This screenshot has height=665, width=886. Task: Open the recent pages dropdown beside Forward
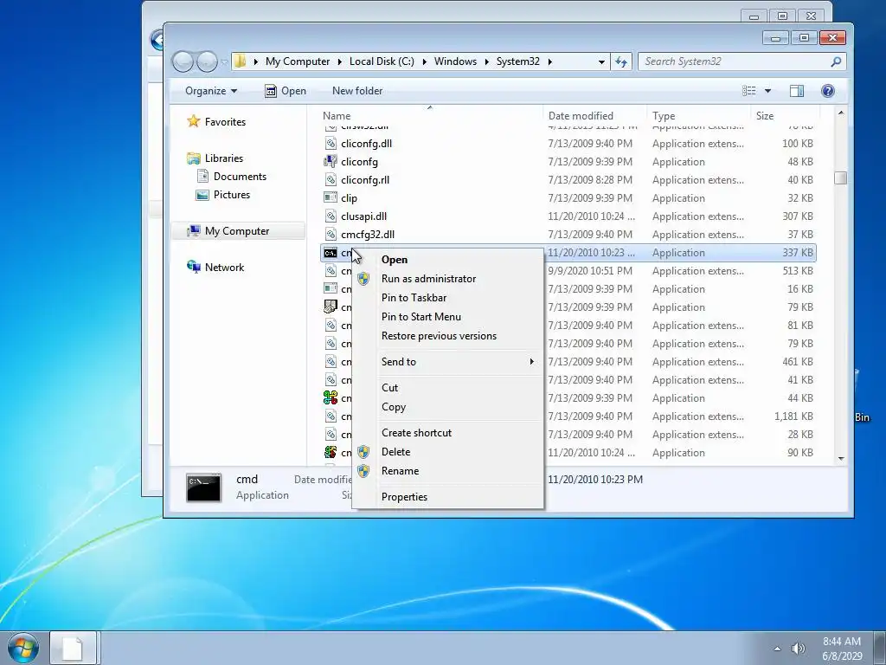224,61
